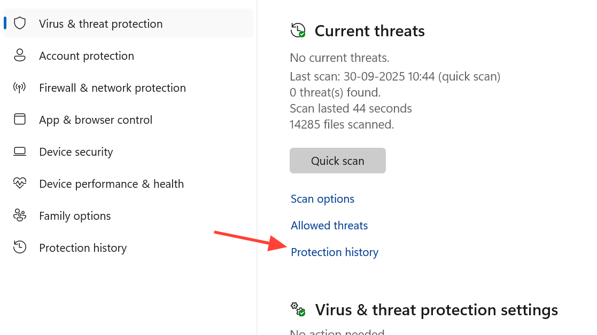Open the Allowed threats link
Image resolution: width=597 pixels, height=335 pixels.
point(329,226)
